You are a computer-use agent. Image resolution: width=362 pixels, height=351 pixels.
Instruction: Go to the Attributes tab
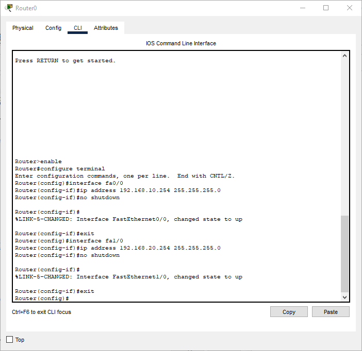tap(106, 28)
